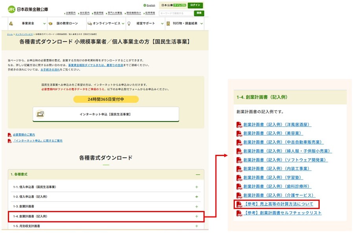Screen dimensions: 357x233
Task: Open 【参考】売上高等の計算方法について link
Action: coord(278,204)
